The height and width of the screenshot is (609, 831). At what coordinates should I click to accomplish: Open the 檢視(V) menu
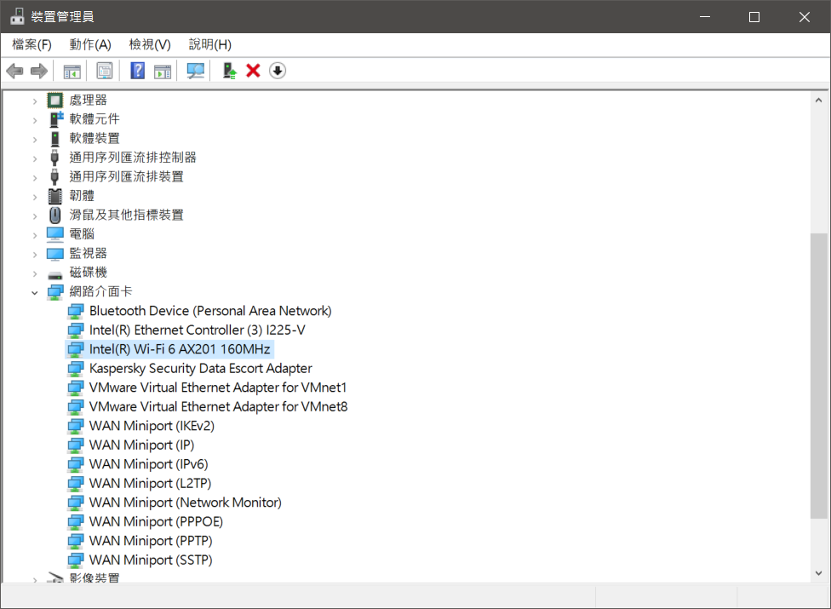(x=150, y=44)
